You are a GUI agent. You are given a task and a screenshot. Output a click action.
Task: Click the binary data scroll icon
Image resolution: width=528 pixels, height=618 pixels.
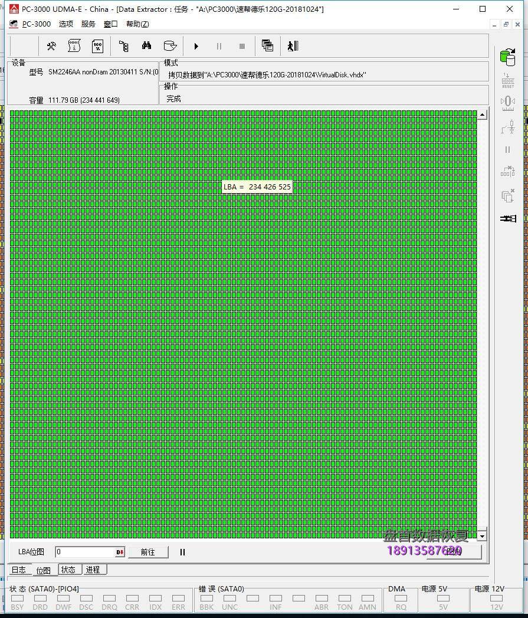[x=74, y=46]
